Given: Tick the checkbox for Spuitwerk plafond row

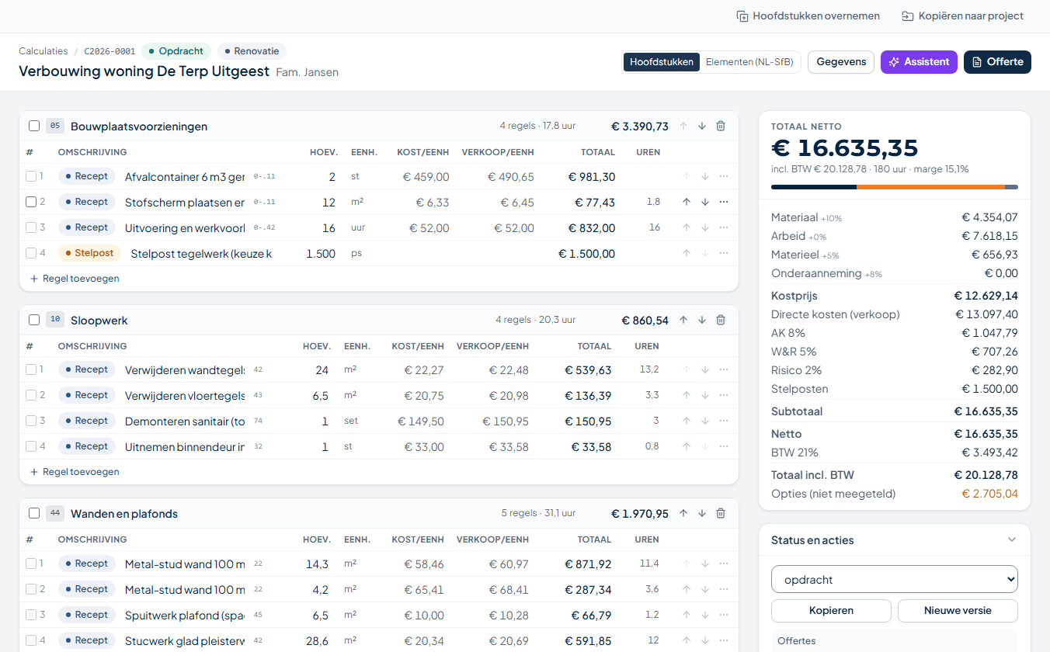Looking at the screenshot, I should tap(31, 615).
